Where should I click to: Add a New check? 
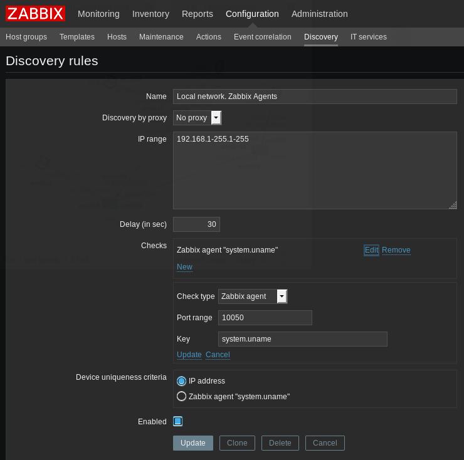pos(184,267)
